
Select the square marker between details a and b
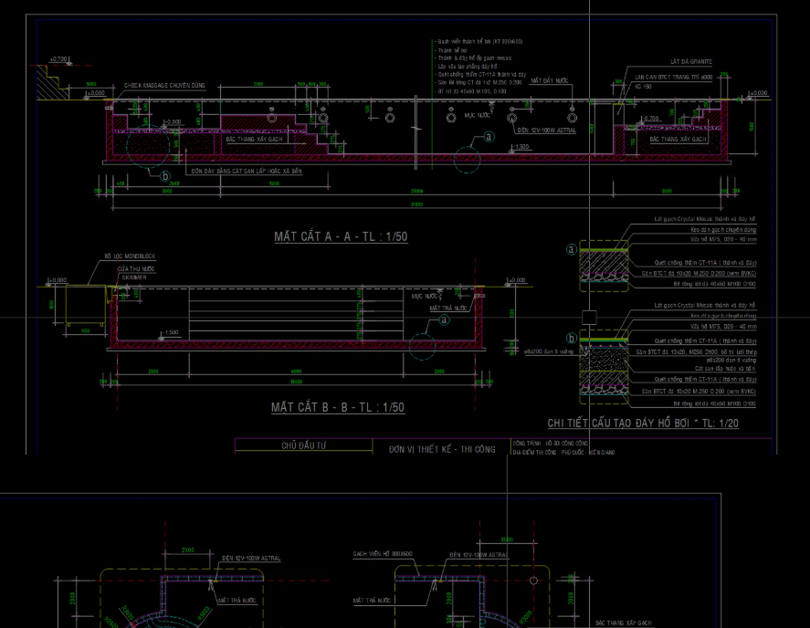click(589, 317)
